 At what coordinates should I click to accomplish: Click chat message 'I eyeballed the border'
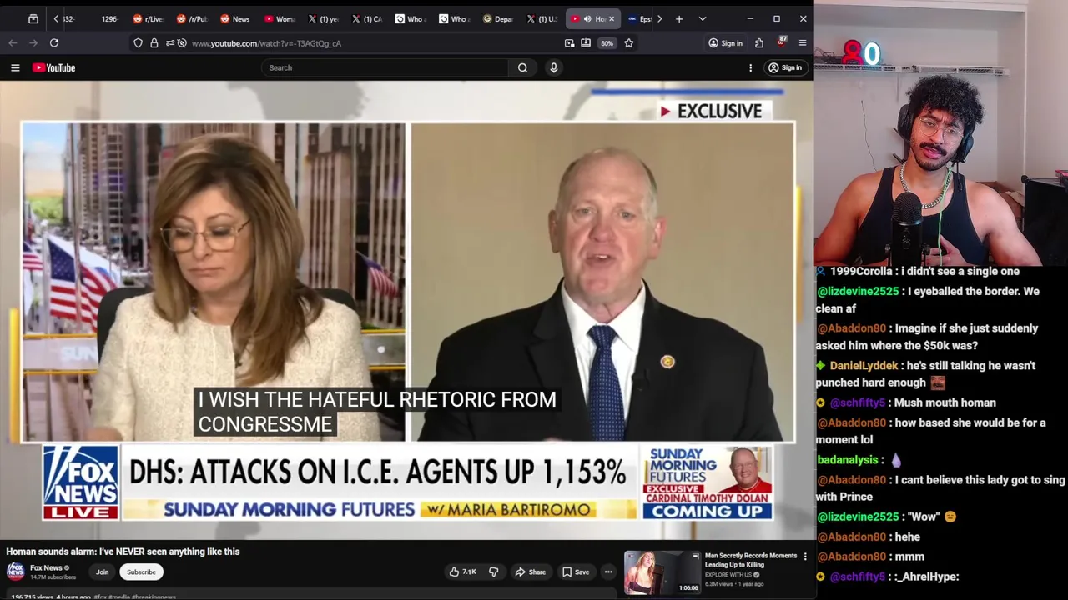point(928,300)
